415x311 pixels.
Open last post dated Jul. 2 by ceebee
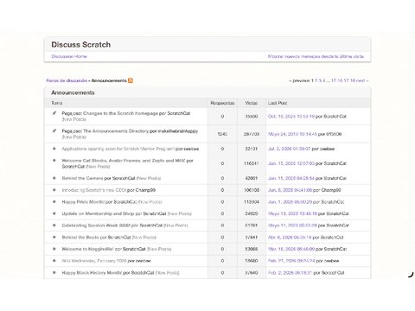(x=290, y=149)
